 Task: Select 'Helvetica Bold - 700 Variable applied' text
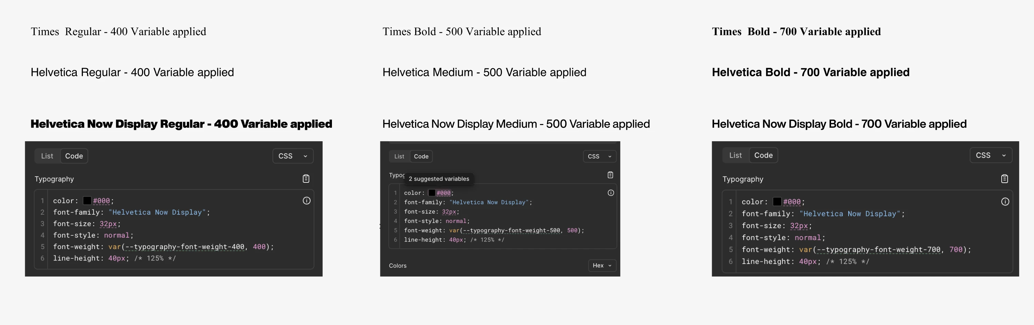811,72
